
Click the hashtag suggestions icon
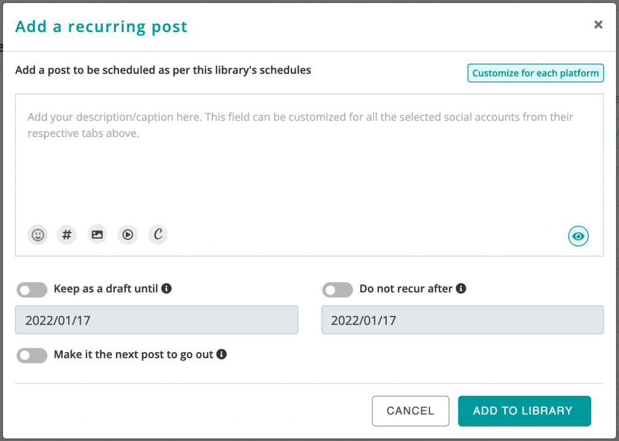[66, 234]
